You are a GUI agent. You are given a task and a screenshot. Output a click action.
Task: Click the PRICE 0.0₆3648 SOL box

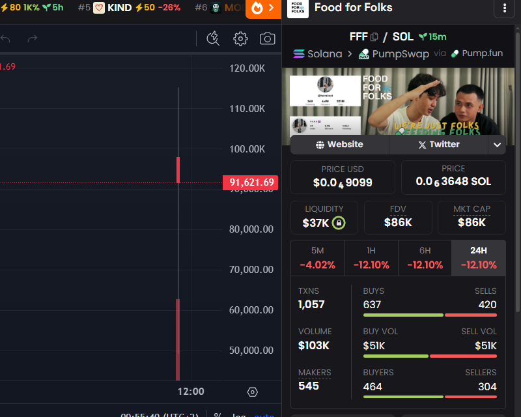pos(453,177)
